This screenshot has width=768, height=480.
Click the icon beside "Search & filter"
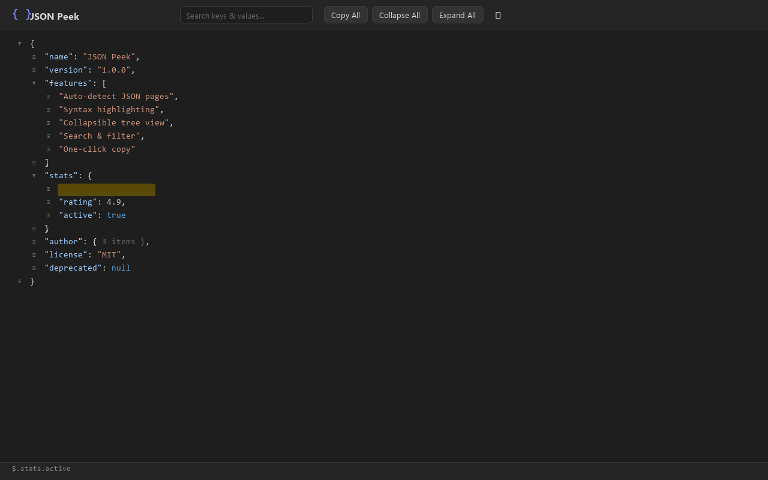(x=48, y=136)
